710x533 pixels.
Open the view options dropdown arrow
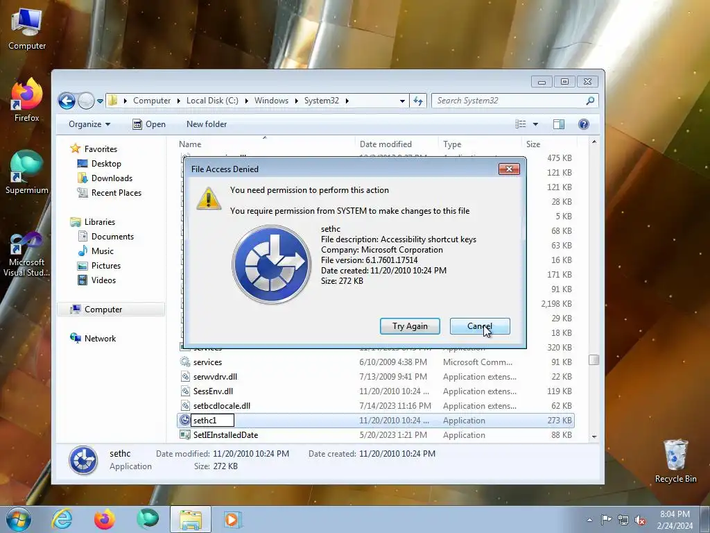point(535,124)
